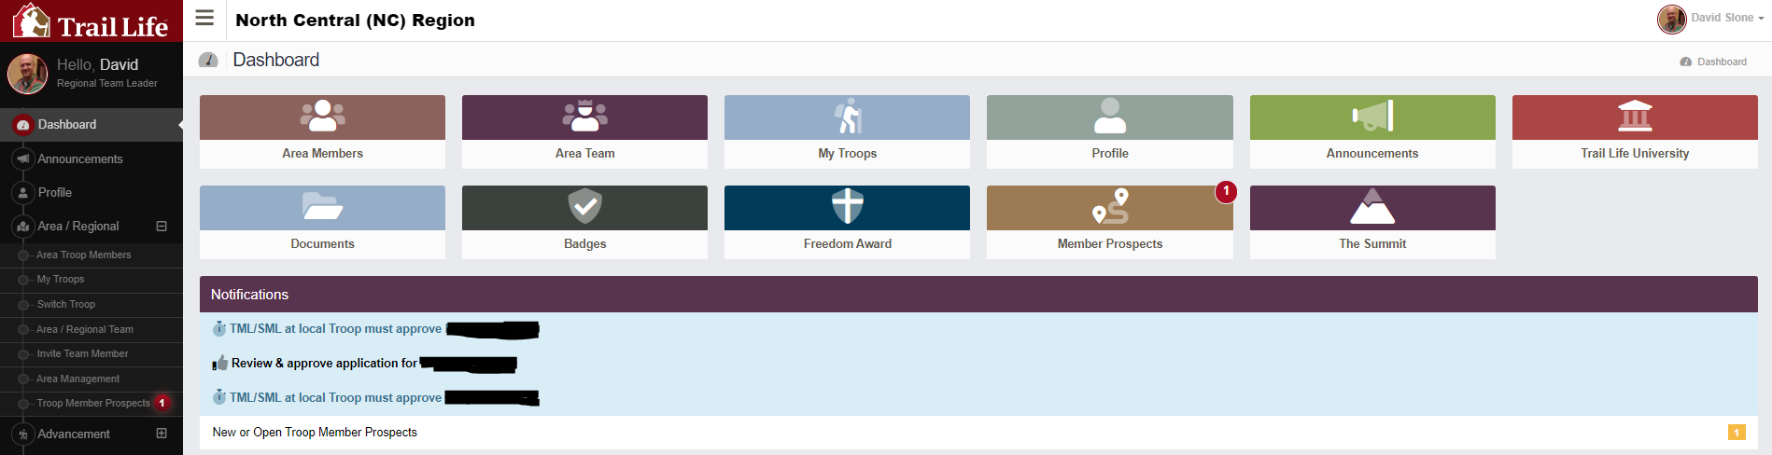Image resolution: width=1772 pixels, height=455 pixels.
Task: Open the hamburger sidebar toggle
Action: click(x=204, y=18)
